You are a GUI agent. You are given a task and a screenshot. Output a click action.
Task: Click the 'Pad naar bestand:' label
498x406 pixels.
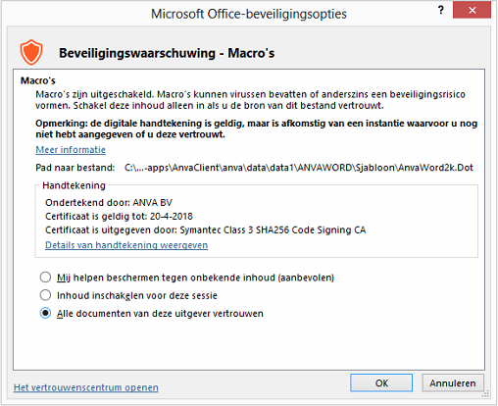[75, 168]
